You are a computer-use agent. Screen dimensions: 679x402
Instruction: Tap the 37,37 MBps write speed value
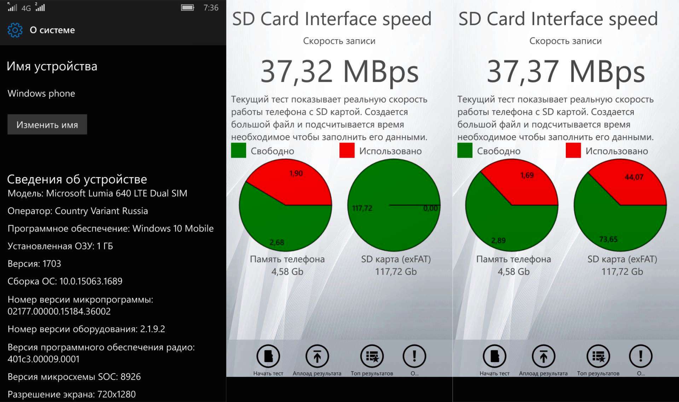point(566,72)
